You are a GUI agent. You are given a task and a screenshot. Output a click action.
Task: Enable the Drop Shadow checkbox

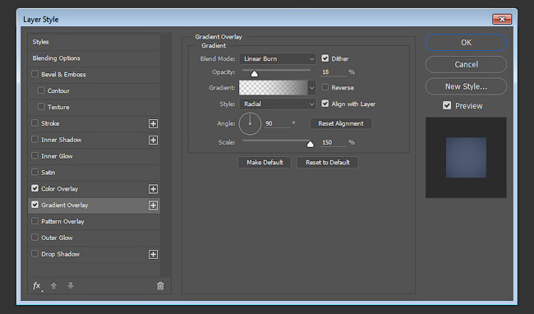[x=35, y=254]
